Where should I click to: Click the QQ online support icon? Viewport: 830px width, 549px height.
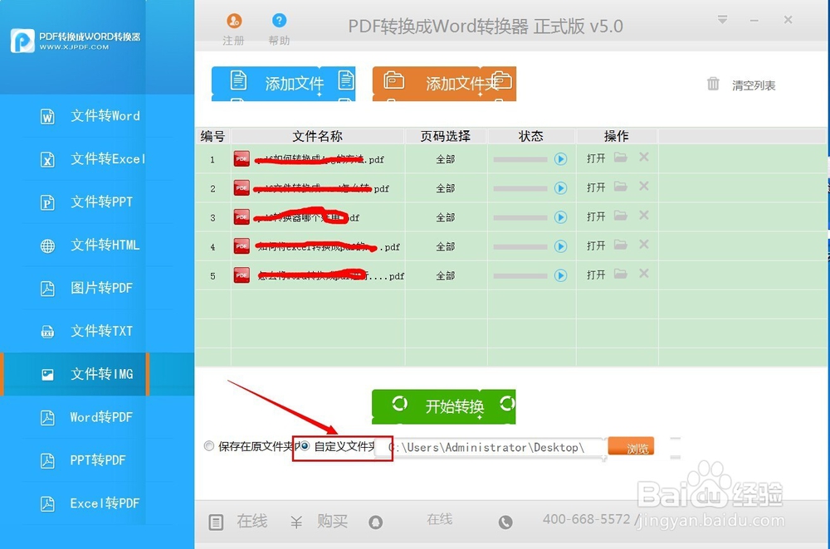(376, 522)
